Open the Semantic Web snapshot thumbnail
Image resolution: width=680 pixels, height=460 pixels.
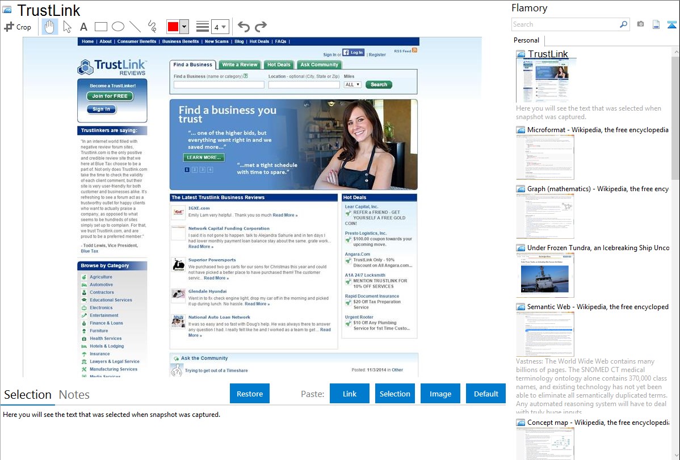(x=545, y=334)
